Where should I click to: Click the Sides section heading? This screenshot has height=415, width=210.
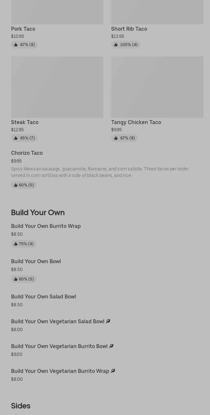pos(21,406)
